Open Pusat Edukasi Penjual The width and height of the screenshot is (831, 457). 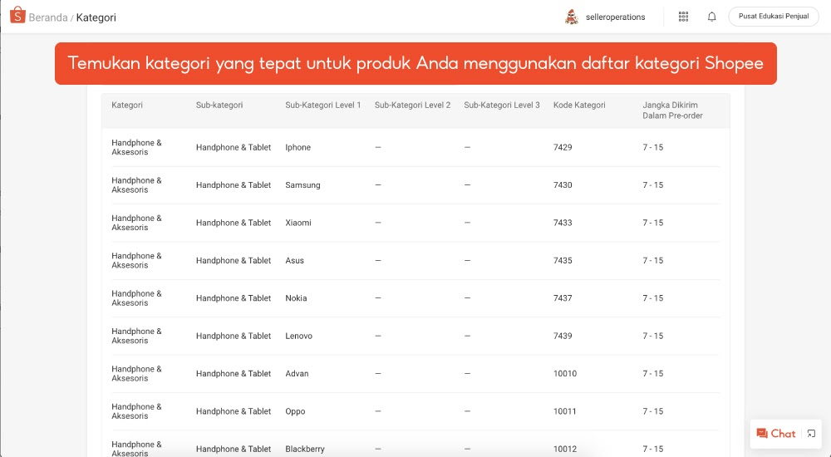click(x=774, y=17)
